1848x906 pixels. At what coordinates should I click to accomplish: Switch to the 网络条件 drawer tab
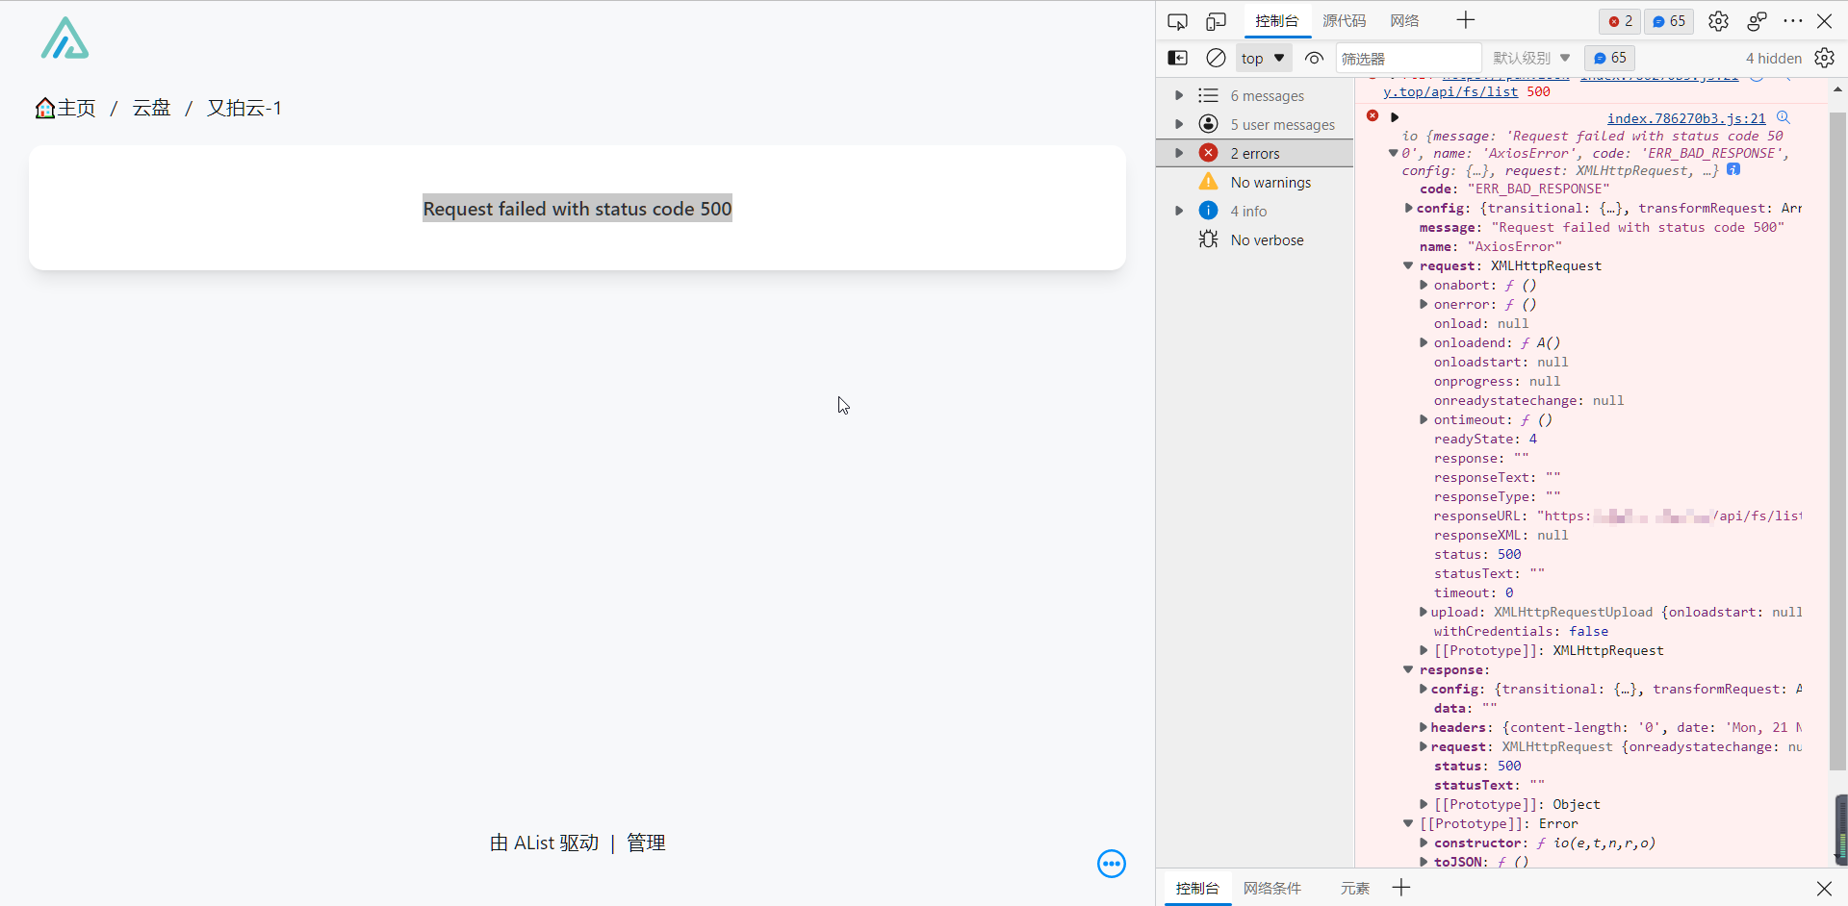[1271, 889]
